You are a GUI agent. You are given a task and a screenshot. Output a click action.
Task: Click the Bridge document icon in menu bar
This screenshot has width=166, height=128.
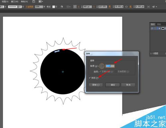34,2
